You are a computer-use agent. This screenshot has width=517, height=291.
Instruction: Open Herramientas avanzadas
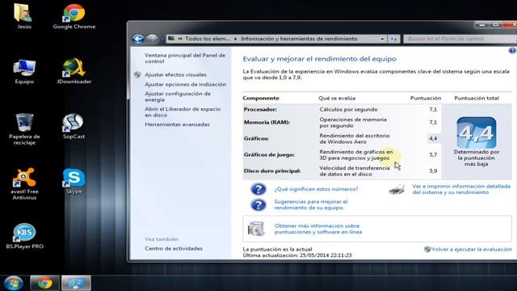point(177,124)
